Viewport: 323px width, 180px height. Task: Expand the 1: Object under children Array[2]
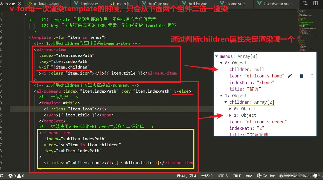[x=230, y=115]
